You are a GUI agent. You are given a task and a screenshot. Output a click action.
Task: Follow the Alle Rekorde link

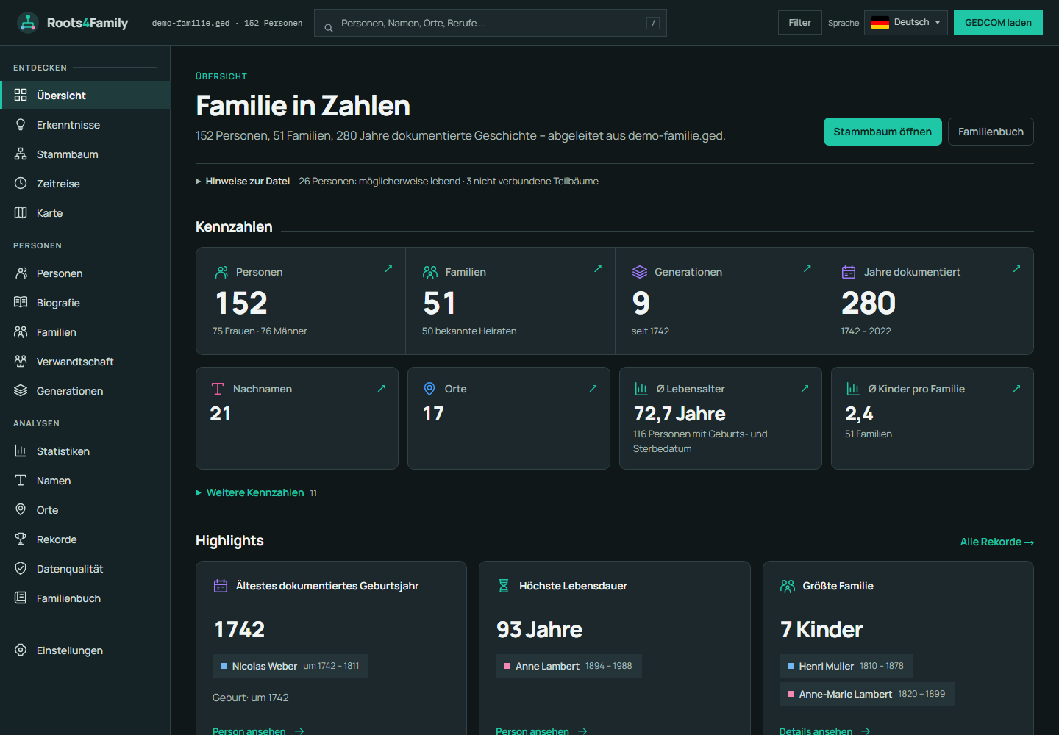pos(997,542)
